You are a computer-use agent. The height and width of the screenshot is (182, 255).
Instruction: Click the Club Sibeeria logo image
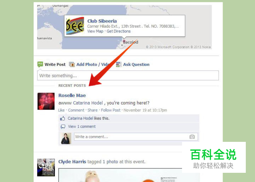(x=75, y=26)
